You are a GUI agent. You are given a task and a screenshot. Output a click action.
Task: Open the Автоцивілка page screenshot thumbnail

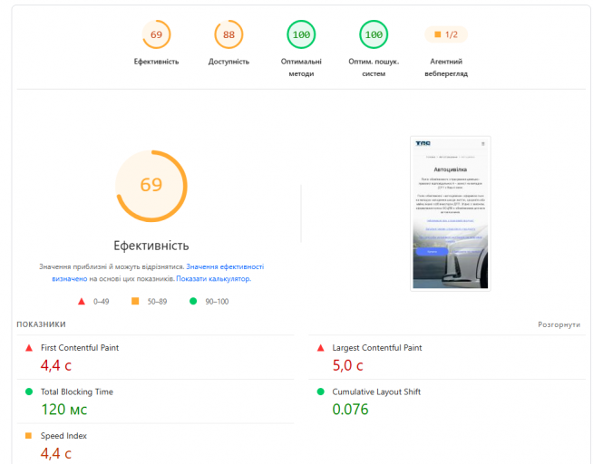(x=451, y=214)
